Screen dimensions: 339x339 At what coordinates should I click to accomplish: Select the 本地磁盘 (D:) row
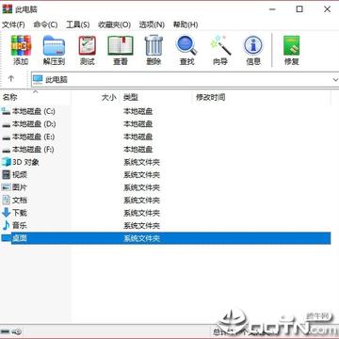pyautogui.click(x=166, y=124)
